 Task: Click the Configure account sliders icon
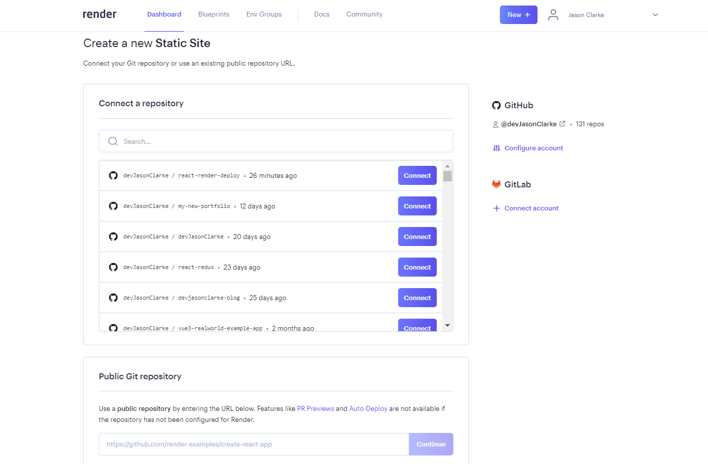[x=496, y=148]
